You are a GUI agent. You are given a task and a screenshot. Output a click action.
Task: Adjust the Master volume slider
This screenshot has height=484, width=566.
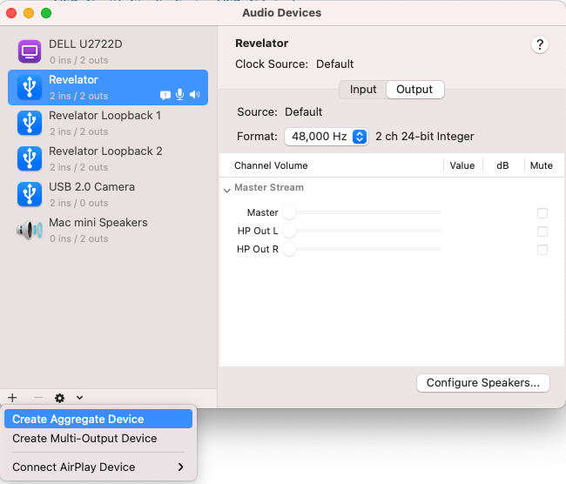click(x=361, y=212)
